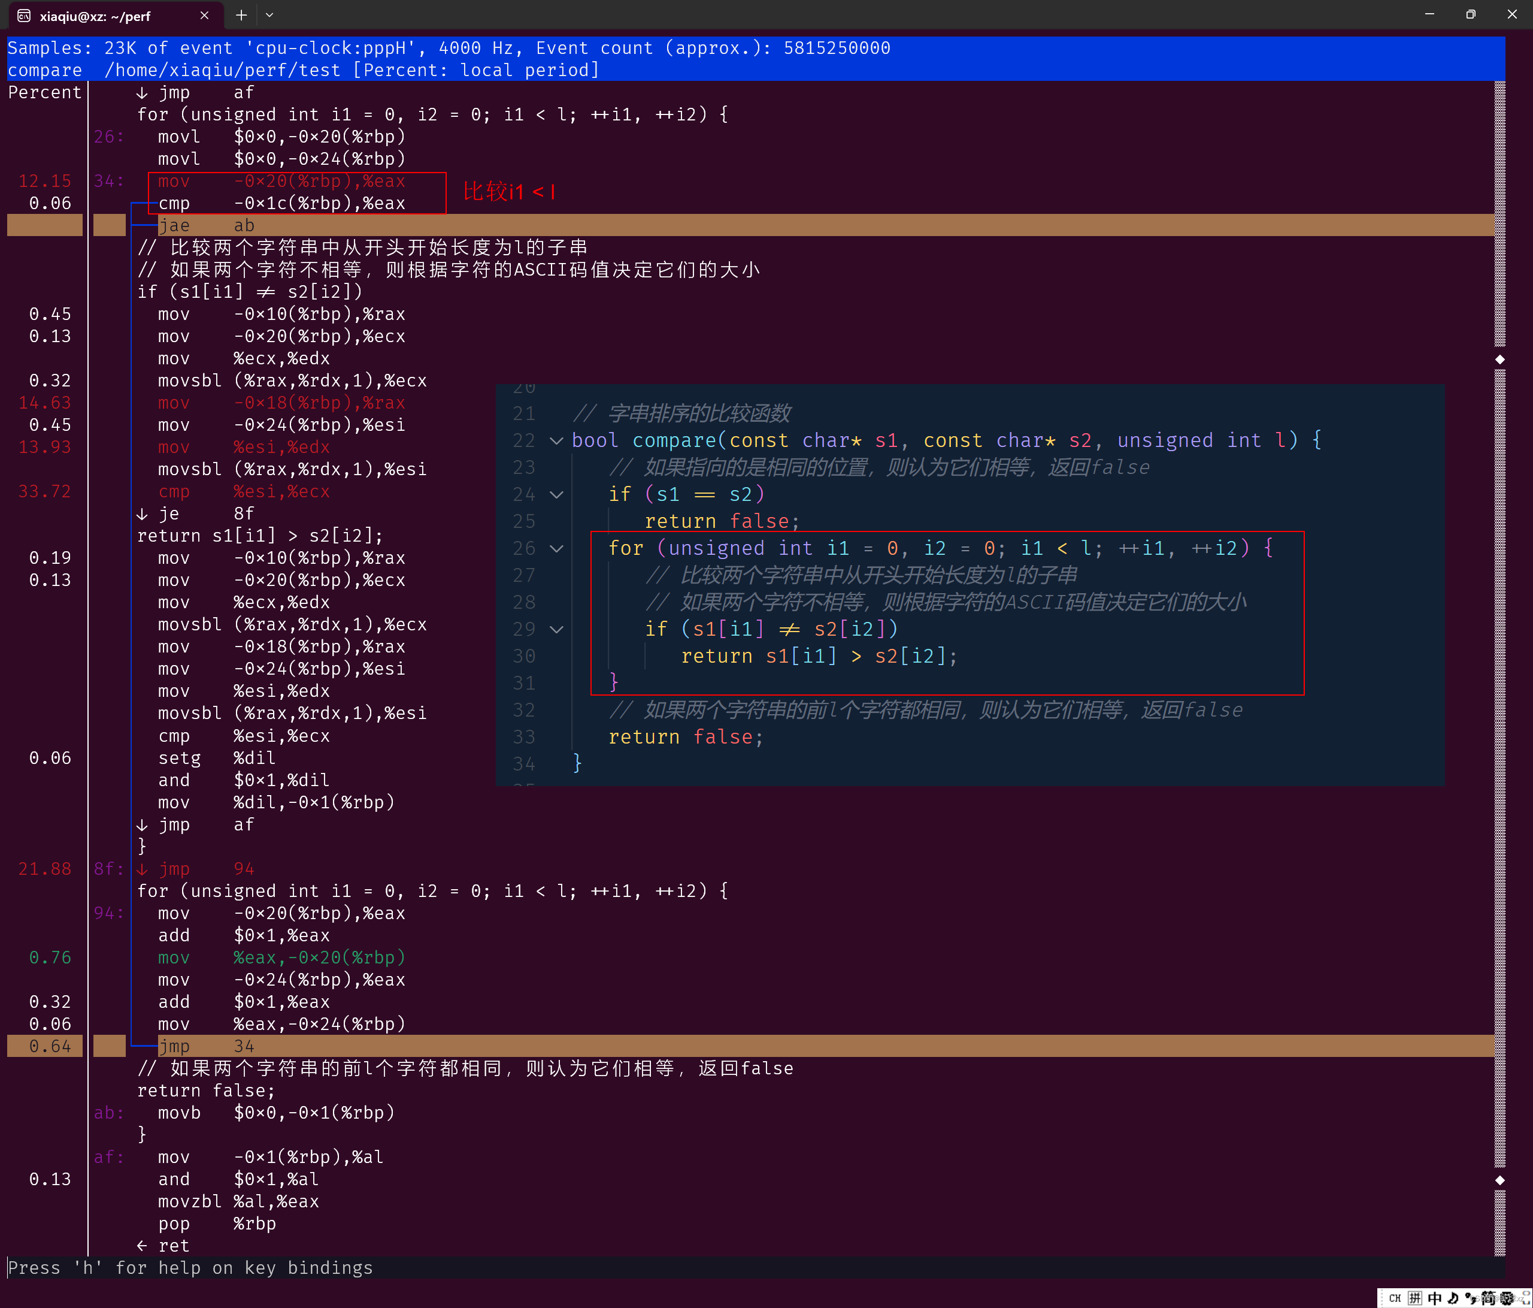Toggle the 简 simplified/traditional icon
This screenshot has width=1533, height=1308.
coord(1488,1298)
